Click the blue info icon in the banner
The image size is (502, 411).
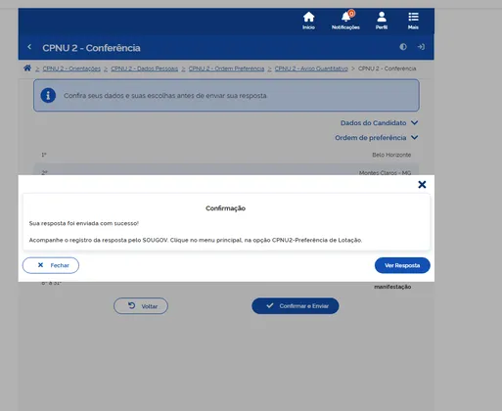click(48, 95)
